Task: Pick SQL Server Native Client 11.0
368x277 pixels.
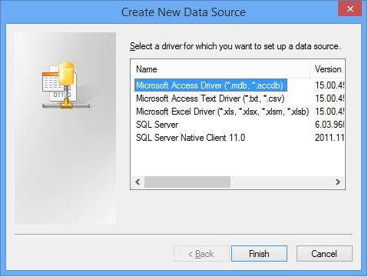Action: (191, 138)
